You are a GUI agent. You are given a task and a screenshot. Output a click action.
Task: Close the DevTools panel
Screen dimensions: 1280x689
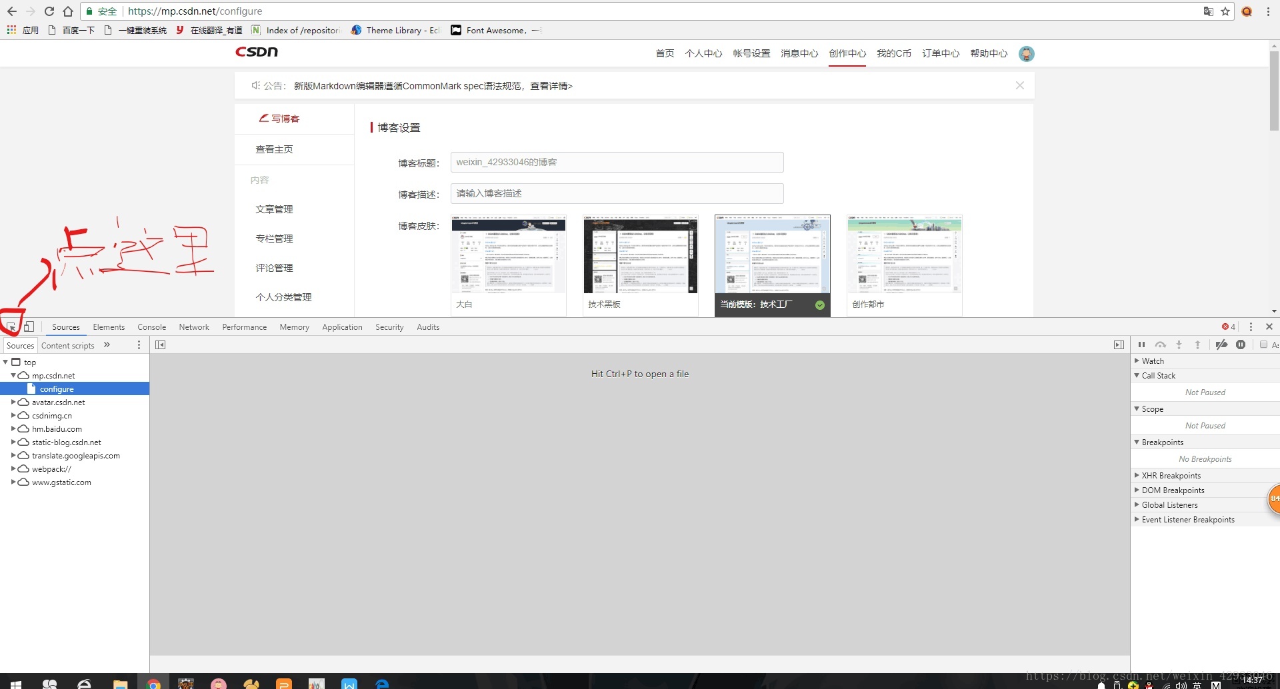tap(1269, 327)
